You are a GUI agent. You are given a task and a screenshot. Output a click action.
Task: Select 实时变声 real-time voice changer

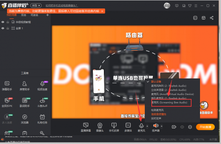click(156, 119)
